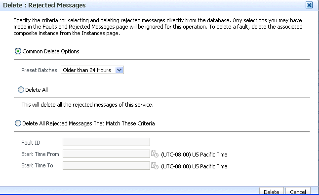319x195 pixels.
Task: Click in the Start Time From field
Action: coord(106,154)
